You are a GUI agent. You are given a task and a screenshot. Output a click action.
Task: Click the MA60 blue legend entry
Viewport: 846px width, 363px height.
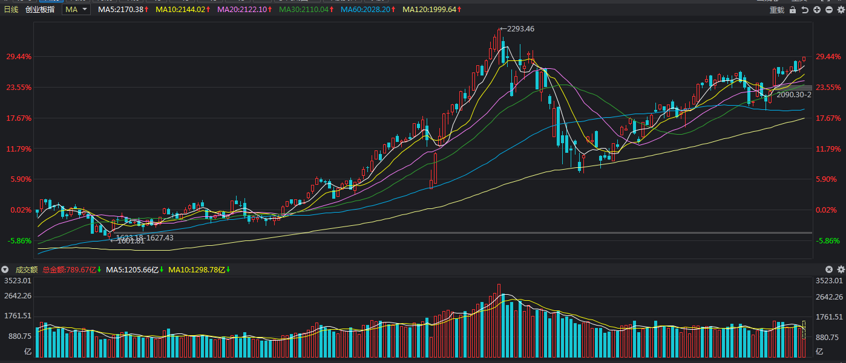pyautogui.click(x=368, y=10)
